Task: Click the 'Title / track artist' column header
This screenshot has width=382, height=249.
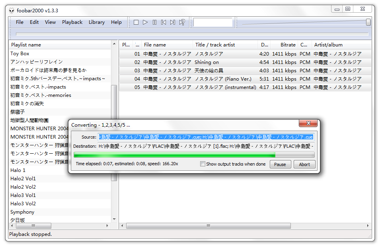Action: pos(225,45)
